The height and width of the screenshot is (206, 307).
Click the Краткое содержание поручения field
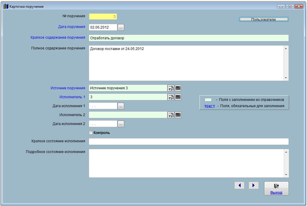pos(189,38)
